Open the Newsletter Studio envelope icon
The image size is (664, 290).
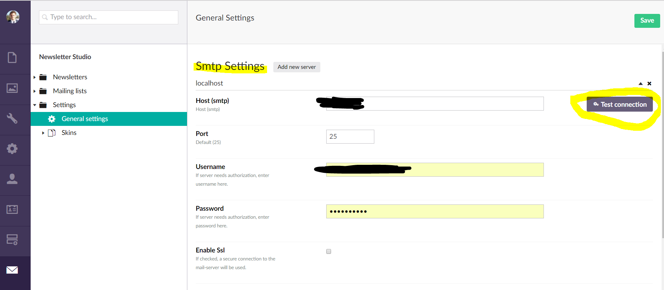pyautogui.click(x=12, y=270)
